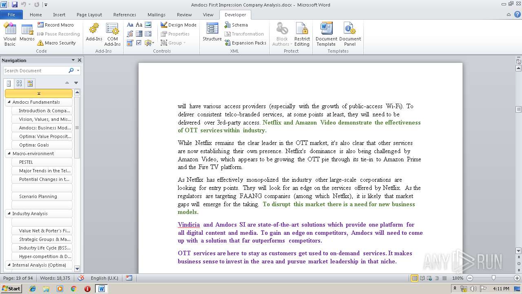This screenshot has height=294, width=522.
Task: Open Document Panel settings
Action: (350, 34)
